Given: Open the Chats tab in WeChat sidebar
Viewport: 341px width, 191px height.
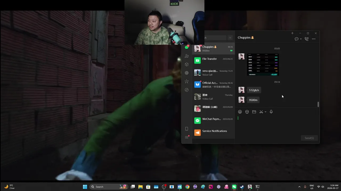Looking at the screenshot, I should [x=186, y=47].
